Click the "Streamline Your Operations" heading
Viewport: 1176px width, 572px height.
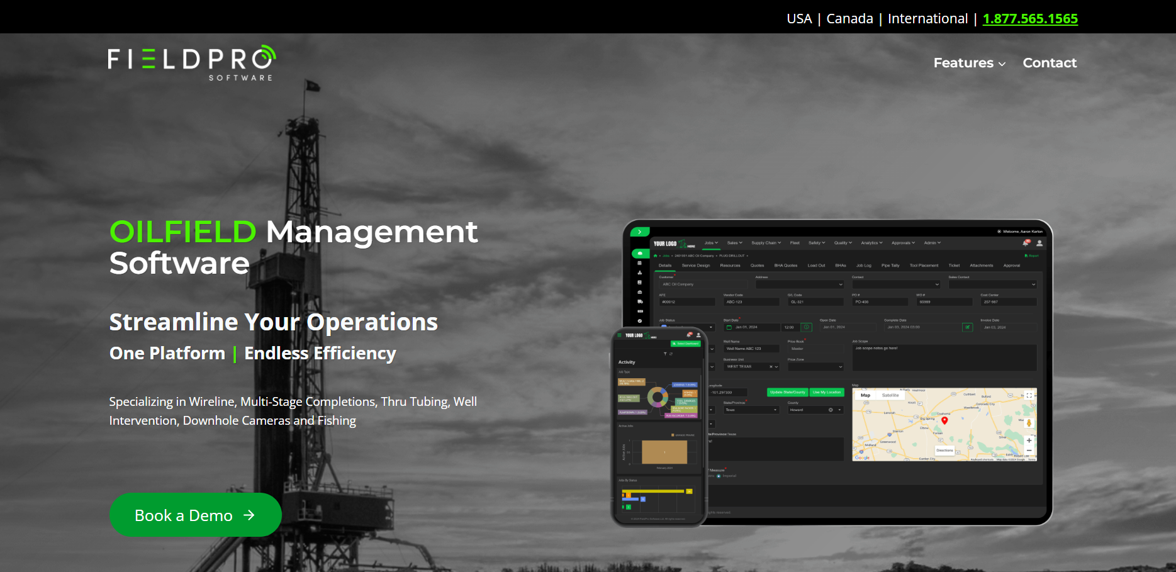273,322
